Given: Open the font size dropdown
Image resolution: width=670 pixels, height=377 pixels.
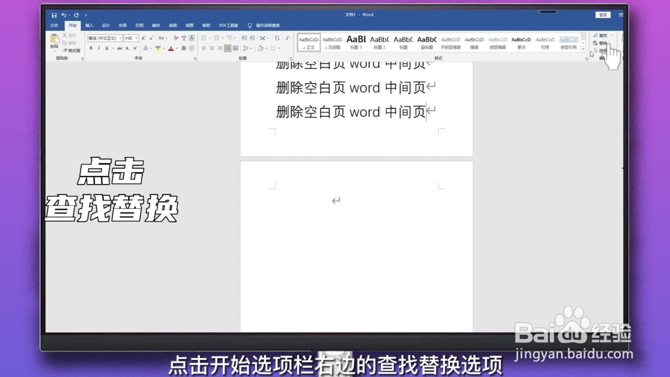Looking at the screenshot, I should click(x=136, y=38).
